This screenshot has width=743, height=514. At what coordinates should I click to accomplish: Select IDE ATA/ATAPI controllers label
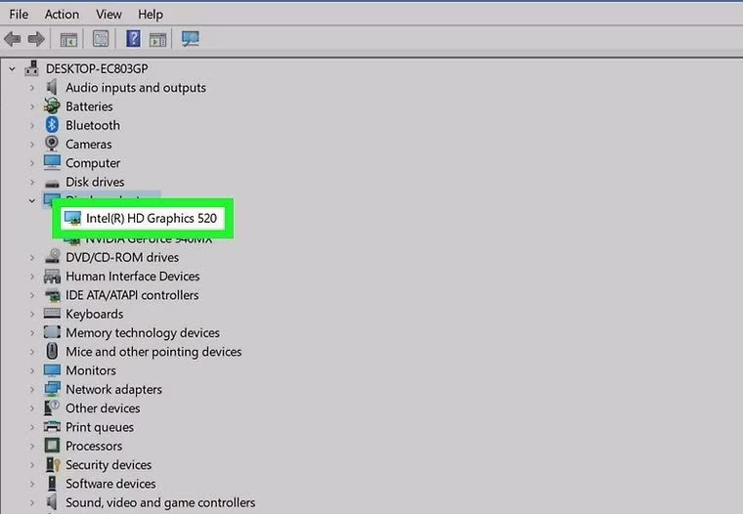tap(132, 295)
